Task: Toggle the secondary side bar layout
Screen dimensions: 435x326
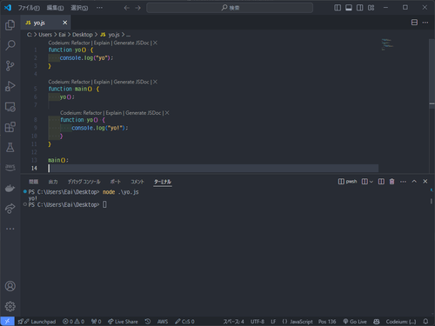Action: [359, 8]
